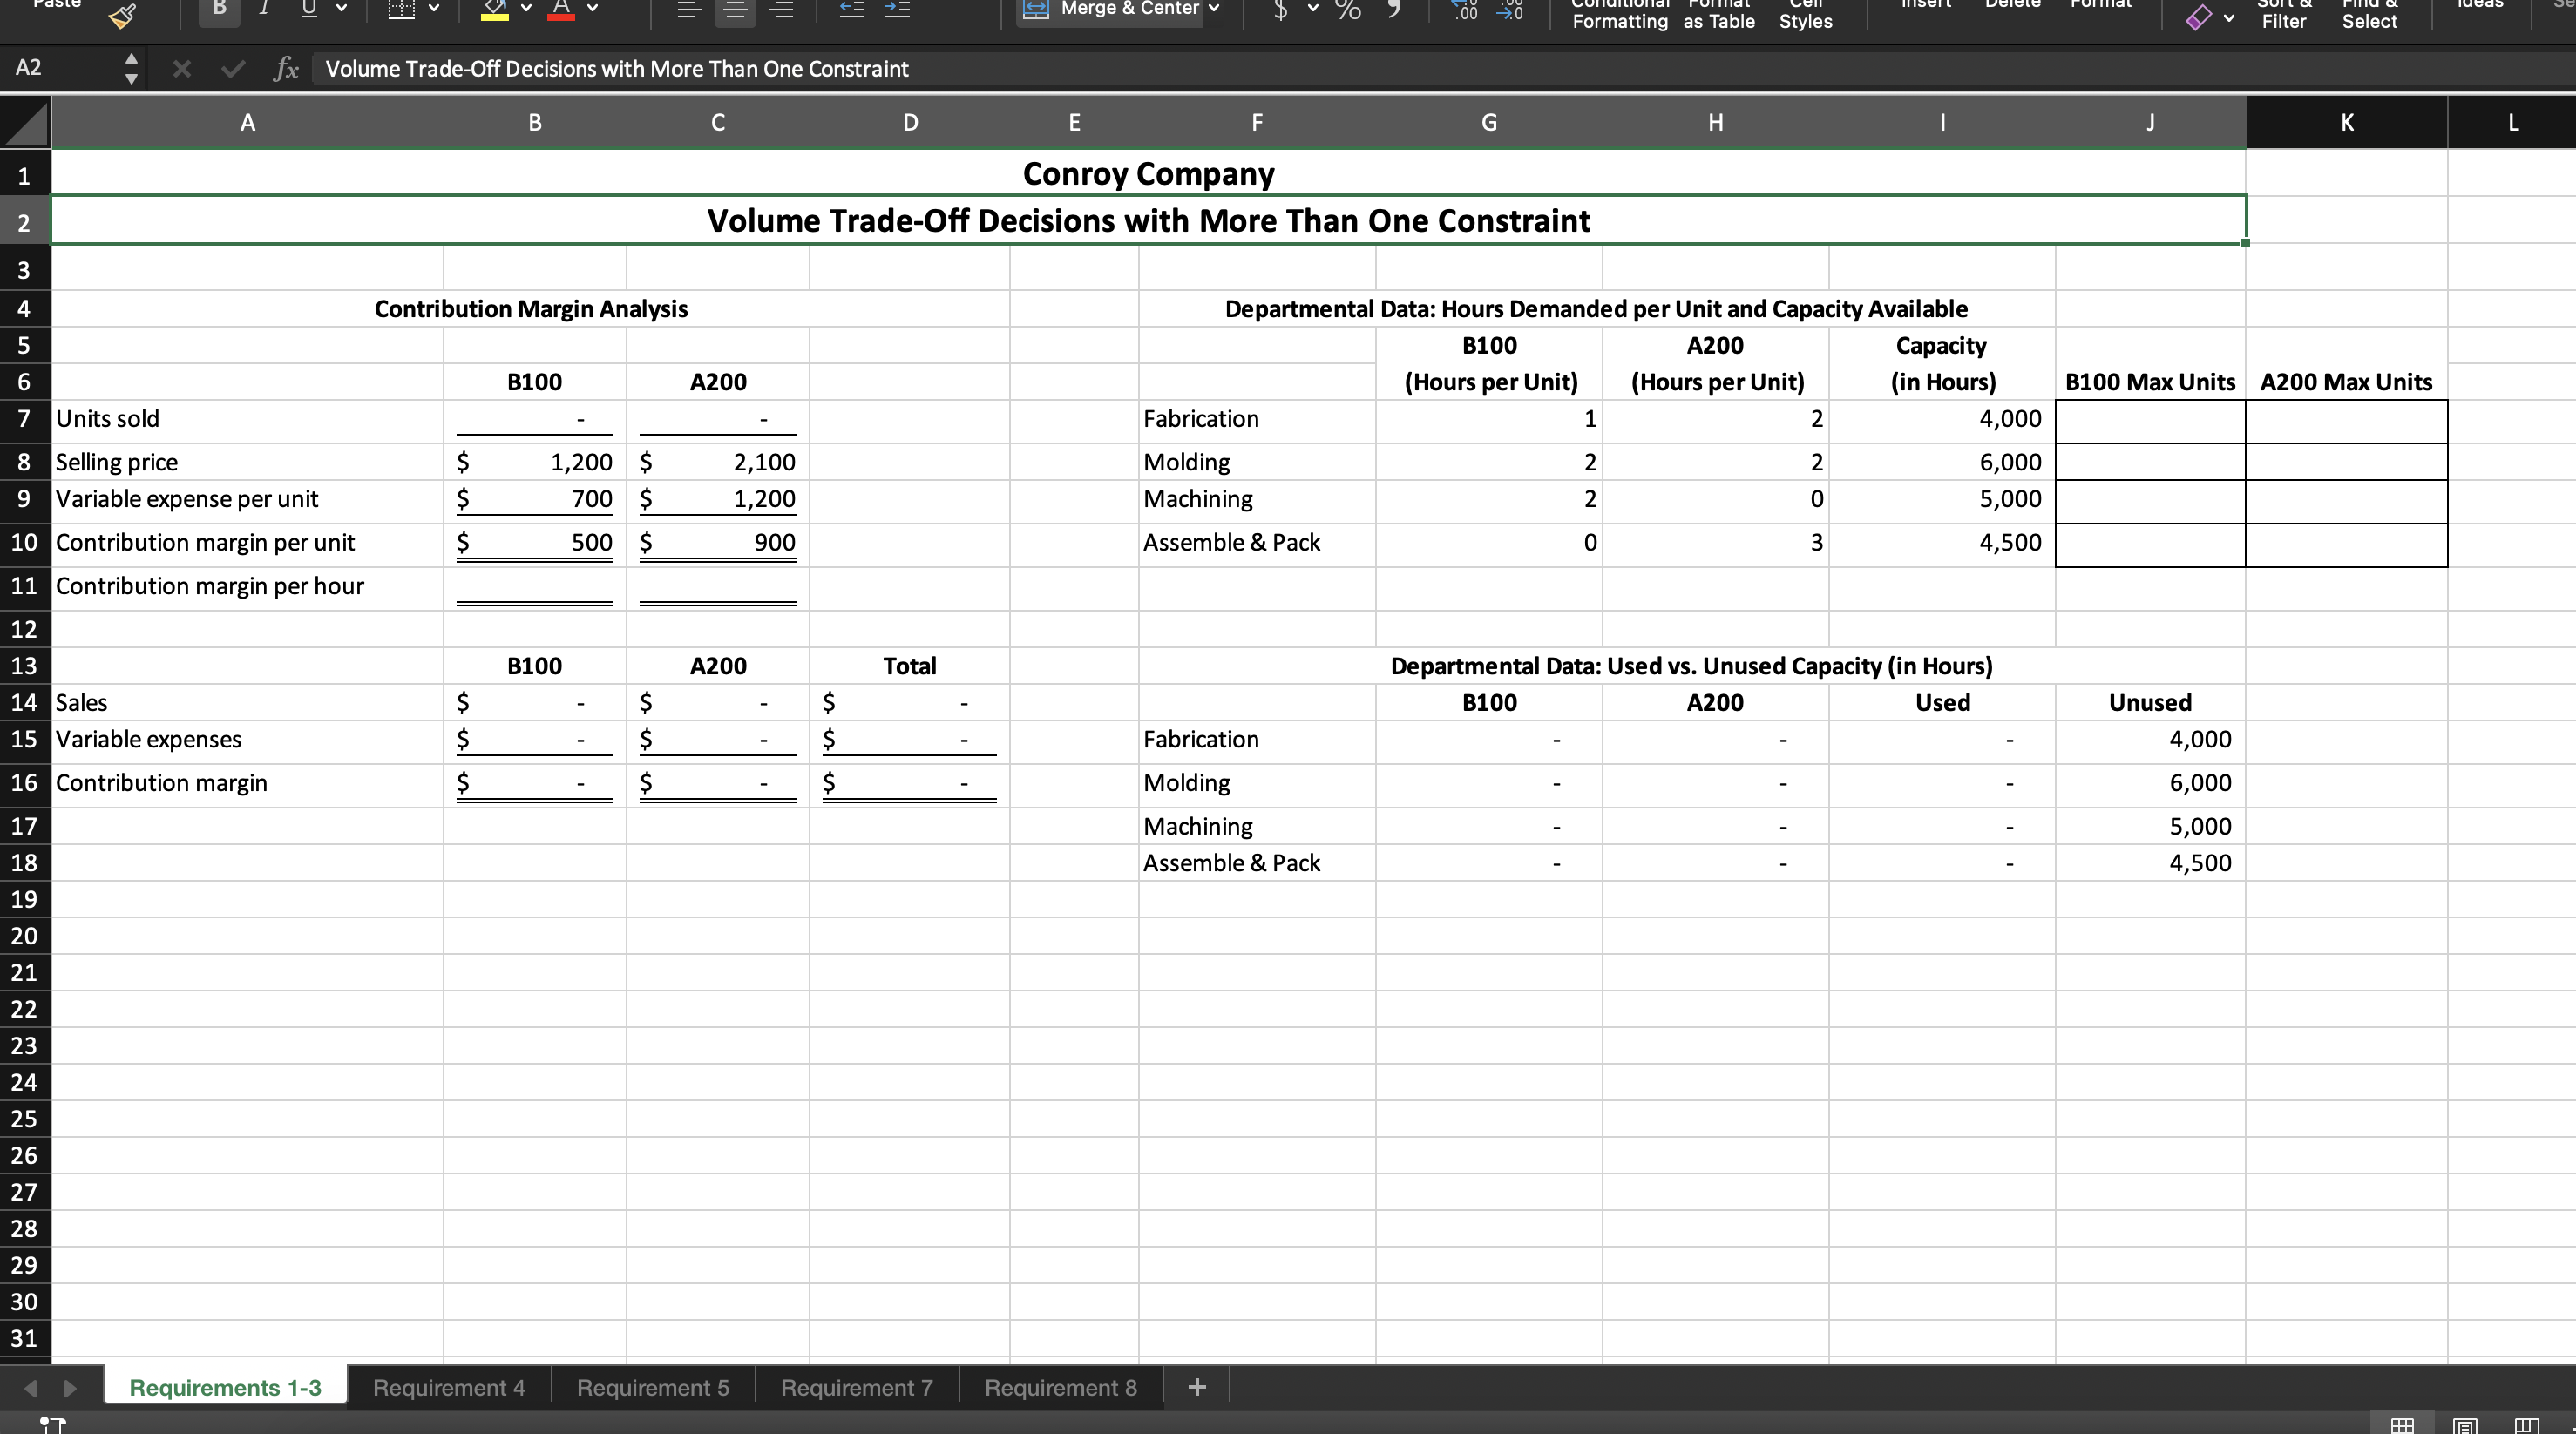Viewport: 2576px width, 1434px height.
Task: Align text left
Action: point(689,10)
